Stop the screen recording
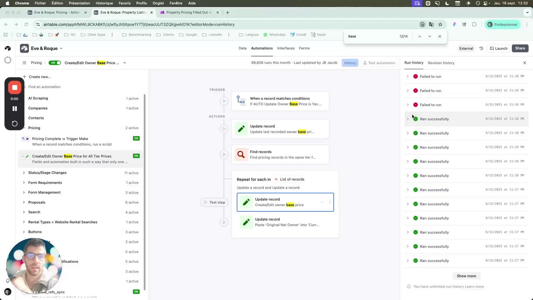The width and height of the screenshot is (533, 300). [15, 87]
